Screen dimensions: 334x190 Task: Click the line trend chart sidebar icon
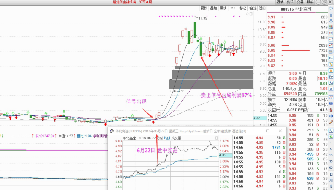[x=331, y=39]
